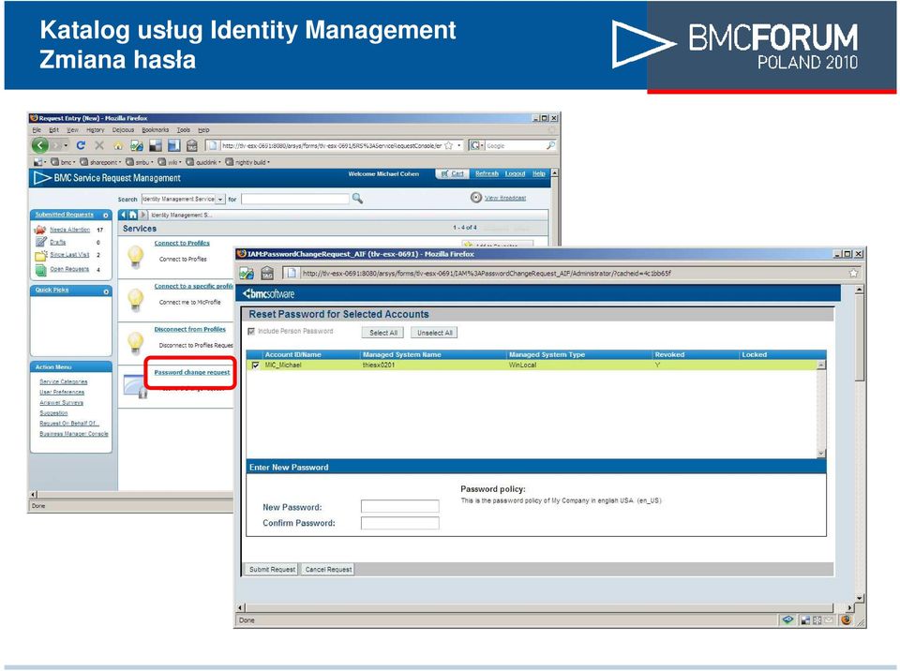Click the lightbulb icon for Disconnect from Profiles

(135, 343)
